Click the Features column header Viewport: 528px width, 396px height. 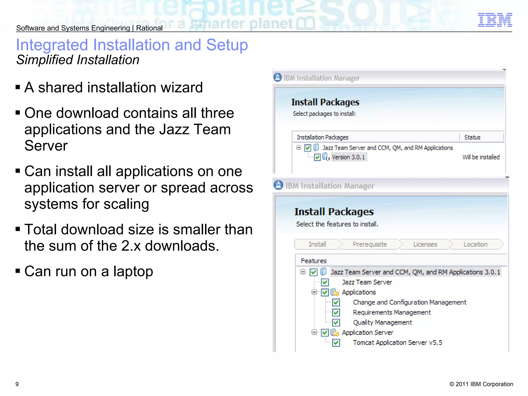(x=401, y=261)
